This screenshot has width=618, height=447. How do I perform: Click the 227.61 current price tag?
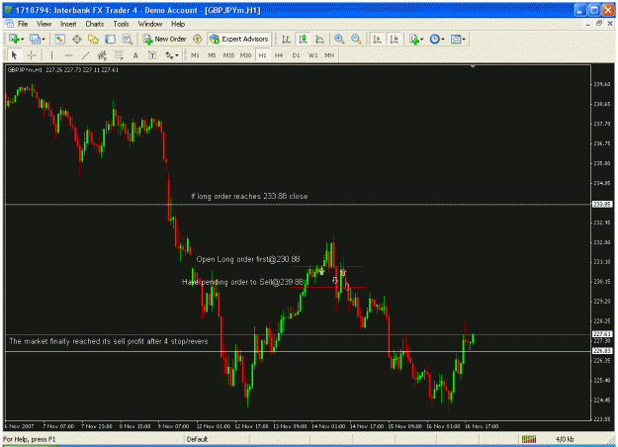tap(602, 334)
